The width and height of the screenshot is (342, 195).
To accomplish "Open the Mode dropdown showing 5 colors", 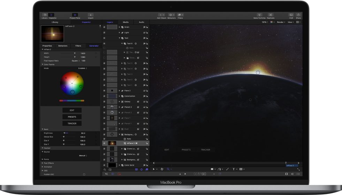I will pos(83,68).
